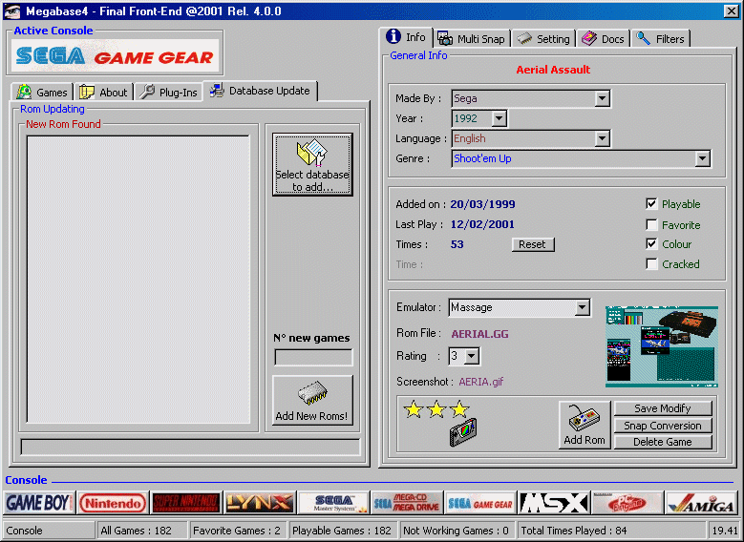
Task: Click the first yellow rating star
Action: click(413, 409)
